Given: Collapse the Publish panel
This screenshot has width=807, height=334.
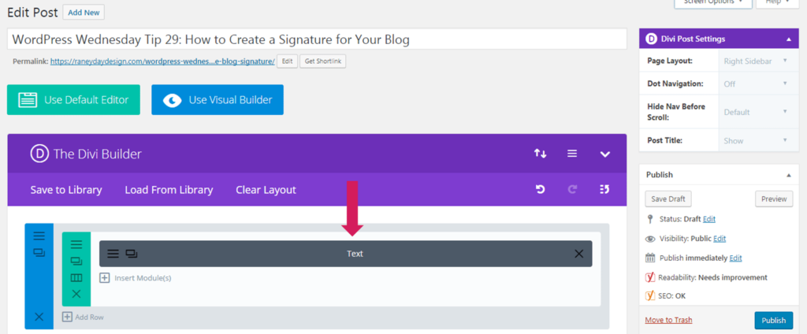Looking at the screenshot, I should [x=789, y=175].
